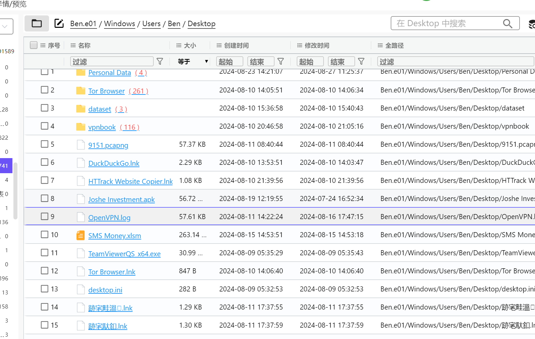Check the box for row 15
The height and width of the screenshot is (339, 535).
coord(45,325)
